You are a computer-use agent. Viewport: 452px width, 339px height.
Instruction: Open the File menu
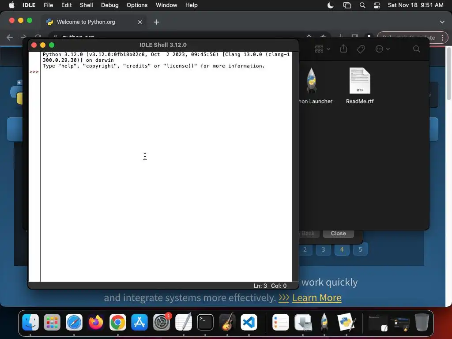click(x=49, y=5)
